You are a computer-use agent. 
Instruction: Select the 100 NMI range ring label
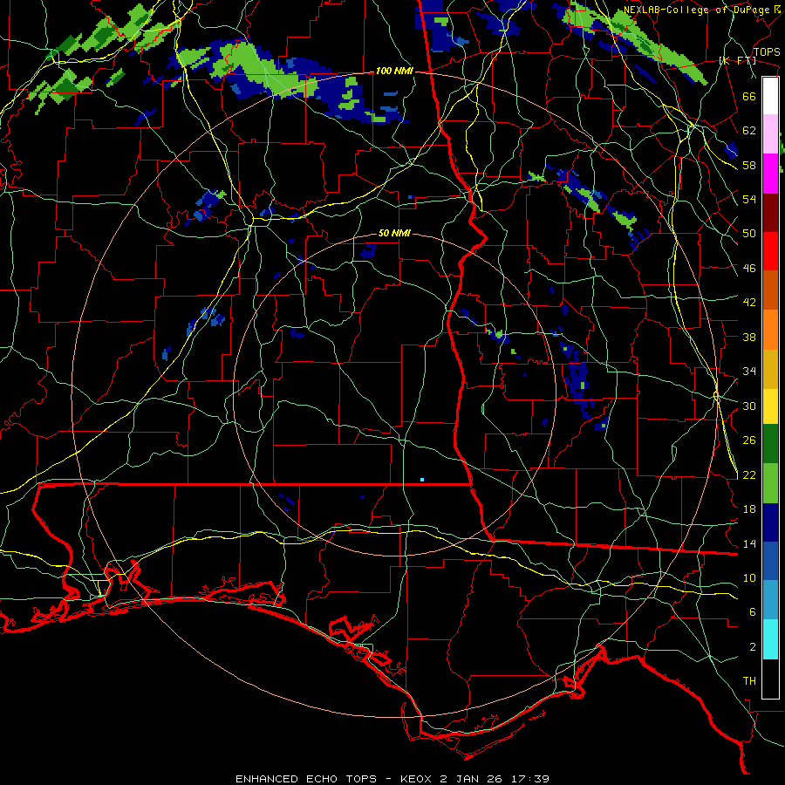pos(394,72)
